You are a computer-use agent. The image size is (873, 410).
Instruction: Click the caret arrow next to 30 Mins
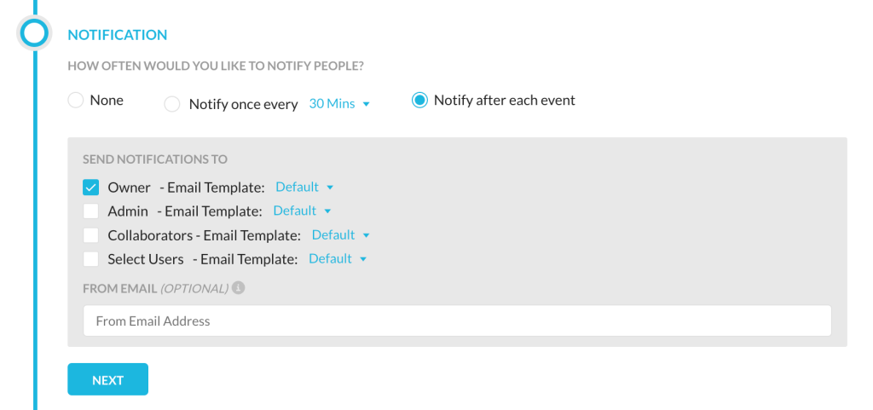pos(367,104)
